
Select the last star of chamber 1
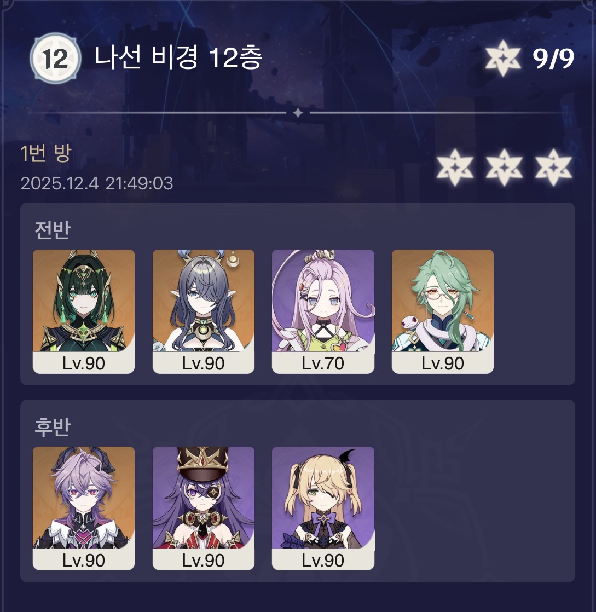point(553,167)
